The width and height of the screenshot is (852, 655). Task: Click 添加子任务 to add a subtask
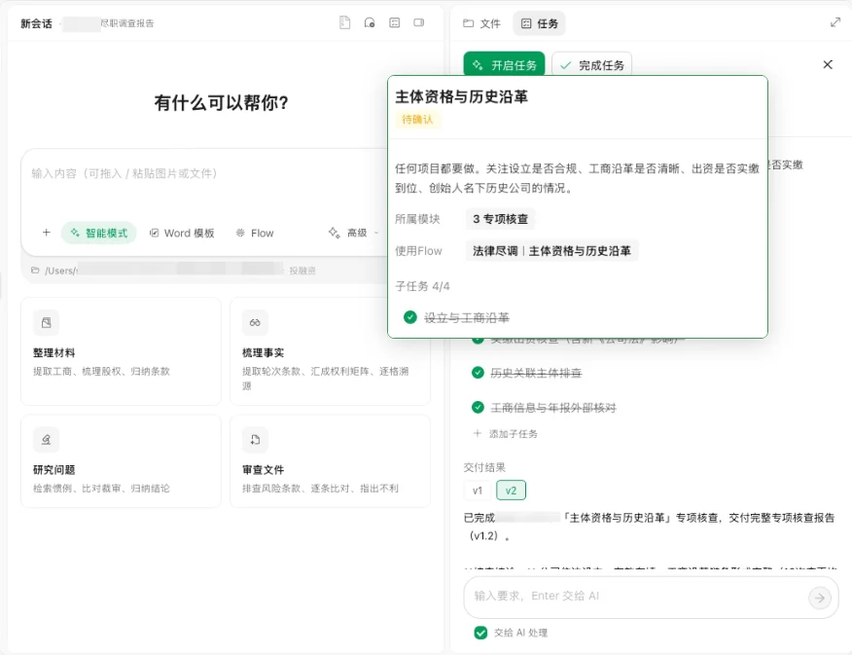(x=506, y=433)
